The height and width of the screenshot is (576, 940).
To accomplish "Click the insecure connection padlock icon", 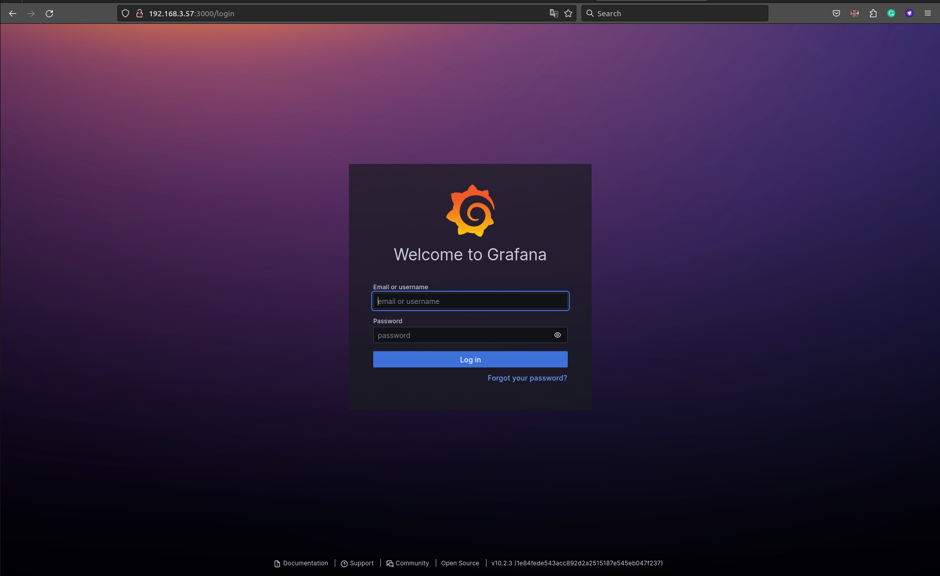I will point(140,14).
